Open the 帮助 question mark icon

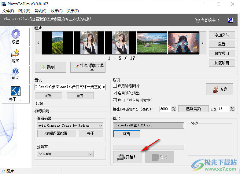click(x=16, y=71)
